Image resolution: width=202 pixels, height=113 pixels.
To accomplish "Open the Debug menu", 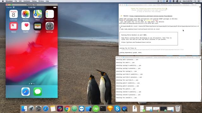I will 34,1.
